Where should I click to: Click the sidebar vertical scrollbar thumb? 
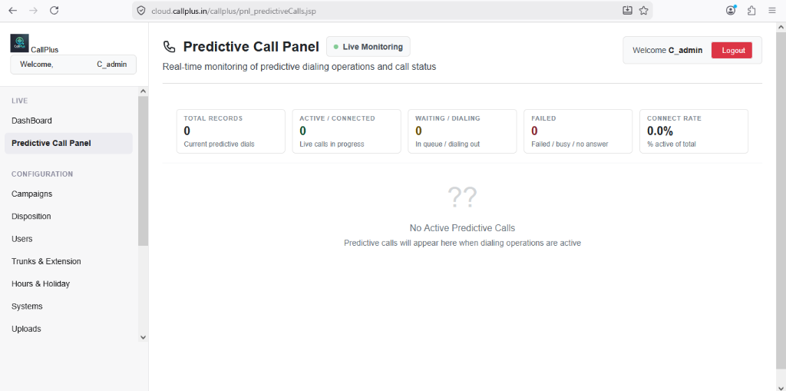[x=144, y=171]
